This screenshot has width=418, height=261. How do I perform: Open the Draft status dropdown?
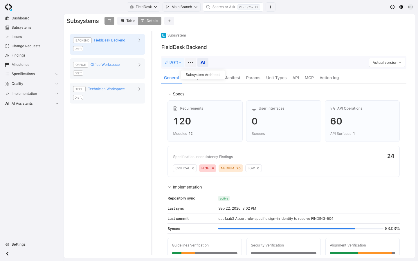173,62
